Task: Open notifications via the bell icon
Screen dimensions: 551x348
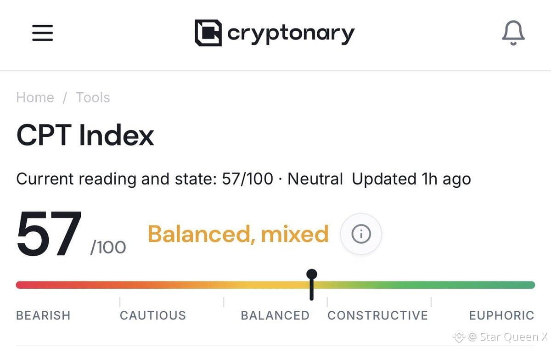Action: click(513, 33)
